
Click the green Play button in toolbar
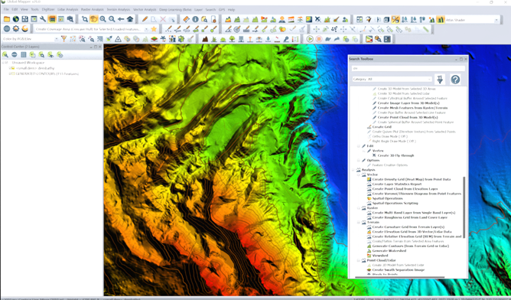click(310, 39)
